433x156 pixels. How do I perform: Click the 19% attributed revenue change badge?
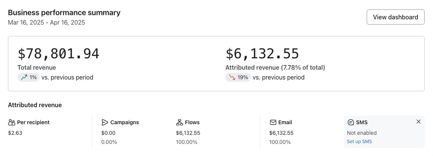coord(238,77)
